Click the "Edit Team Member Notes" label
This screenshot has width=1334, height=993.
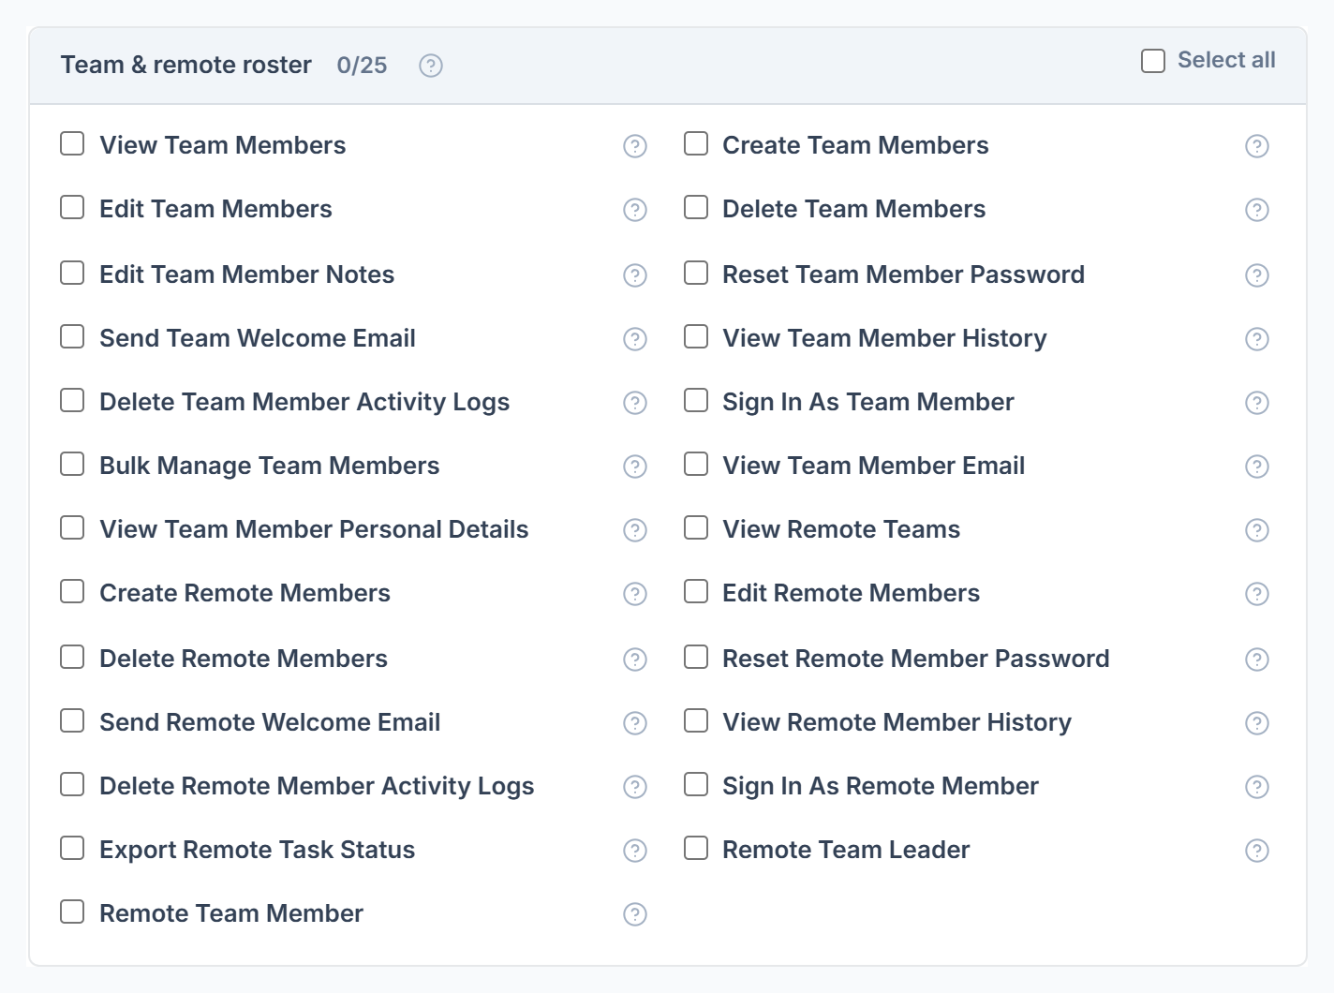(247, 274)
